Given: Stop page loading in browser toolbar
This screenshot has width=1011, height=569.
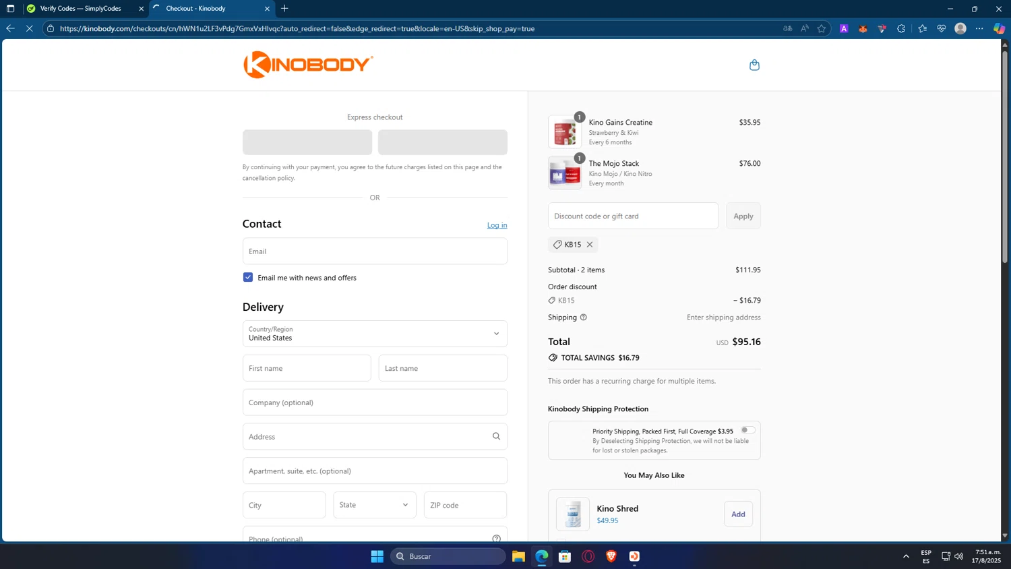Looking at the screenshot, I should (29, 28).
